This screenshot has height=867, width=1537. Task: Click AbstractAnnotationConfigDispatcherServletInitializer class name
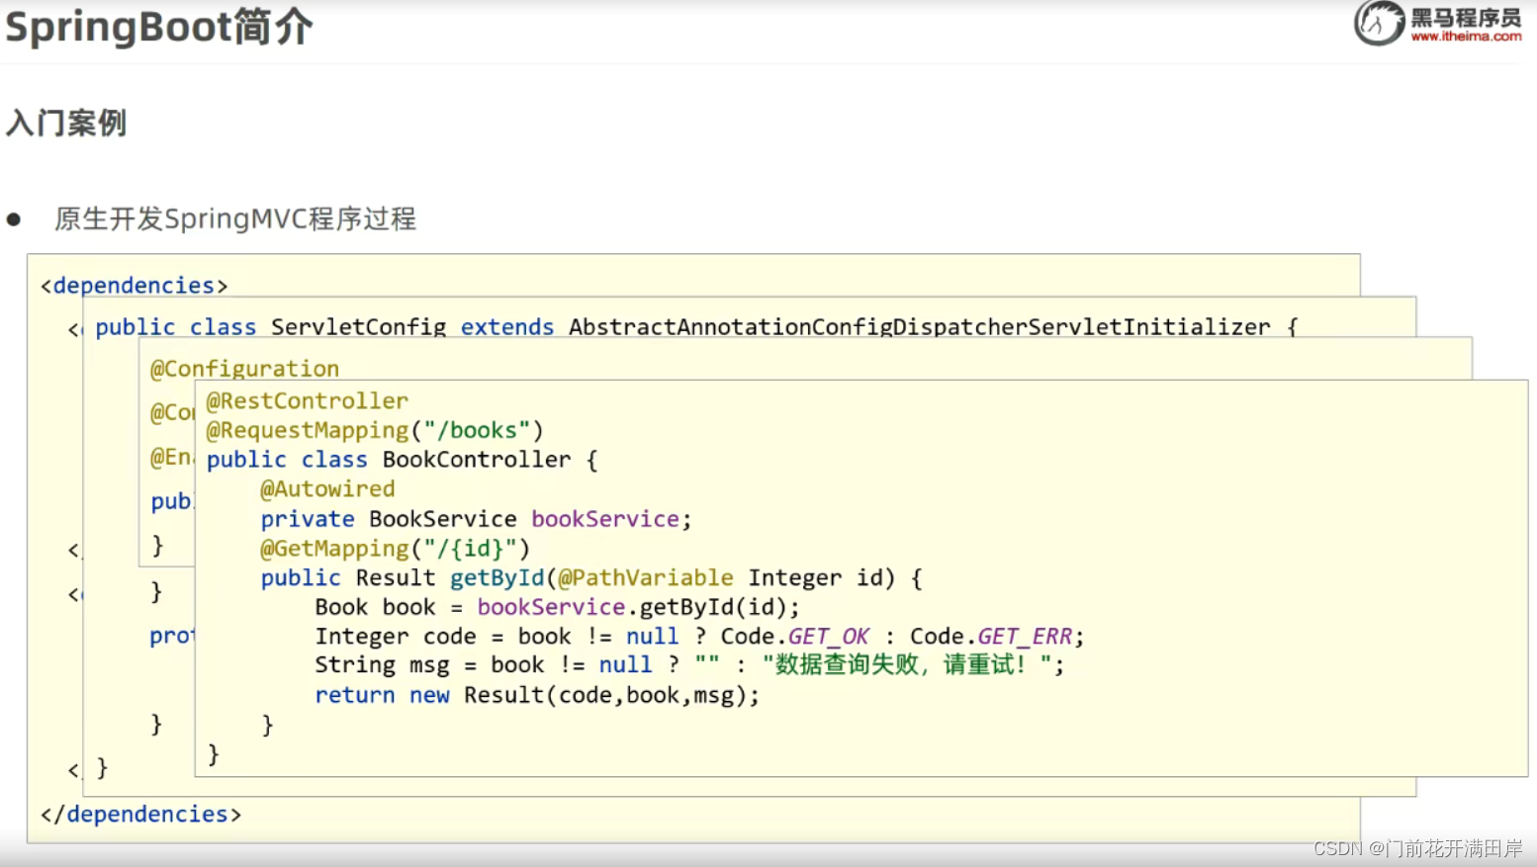click(x=919, y=327)
